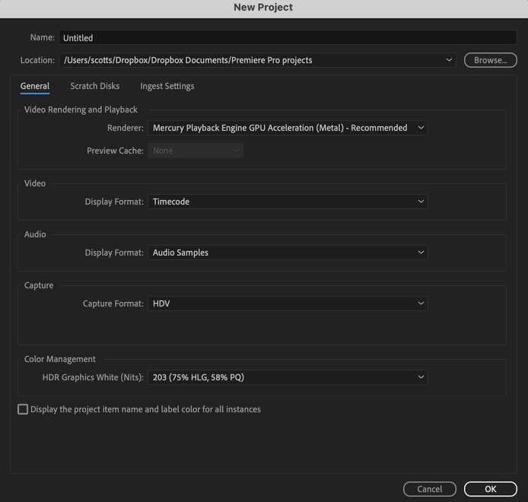Click the "Color Management" section label
Screen dimensions: 528x502
59,359
